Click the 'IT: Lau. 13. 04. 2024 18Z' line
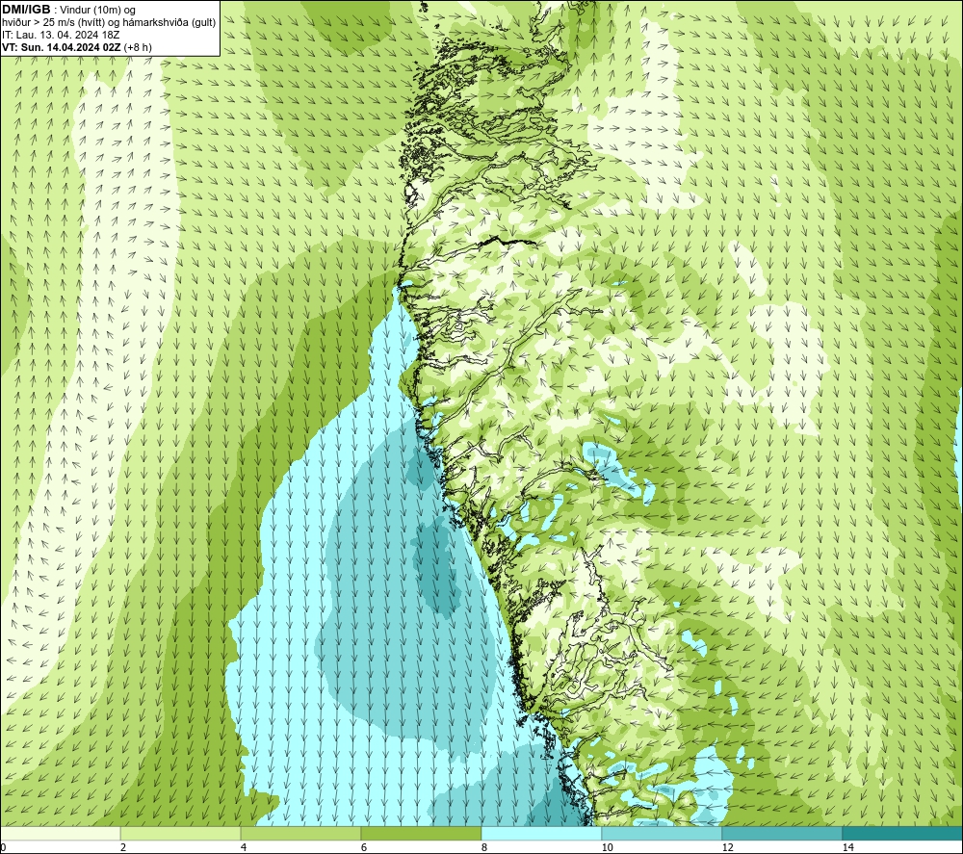 point(61,35)
